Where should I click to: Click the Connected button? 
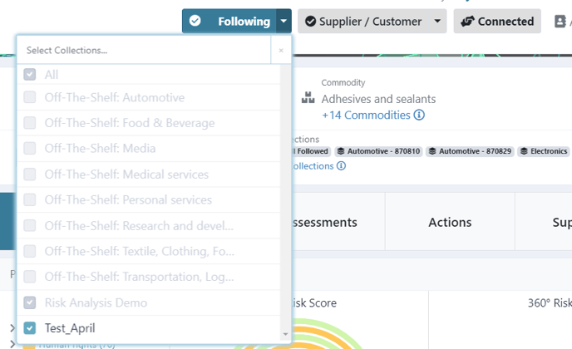click(497, 21)
